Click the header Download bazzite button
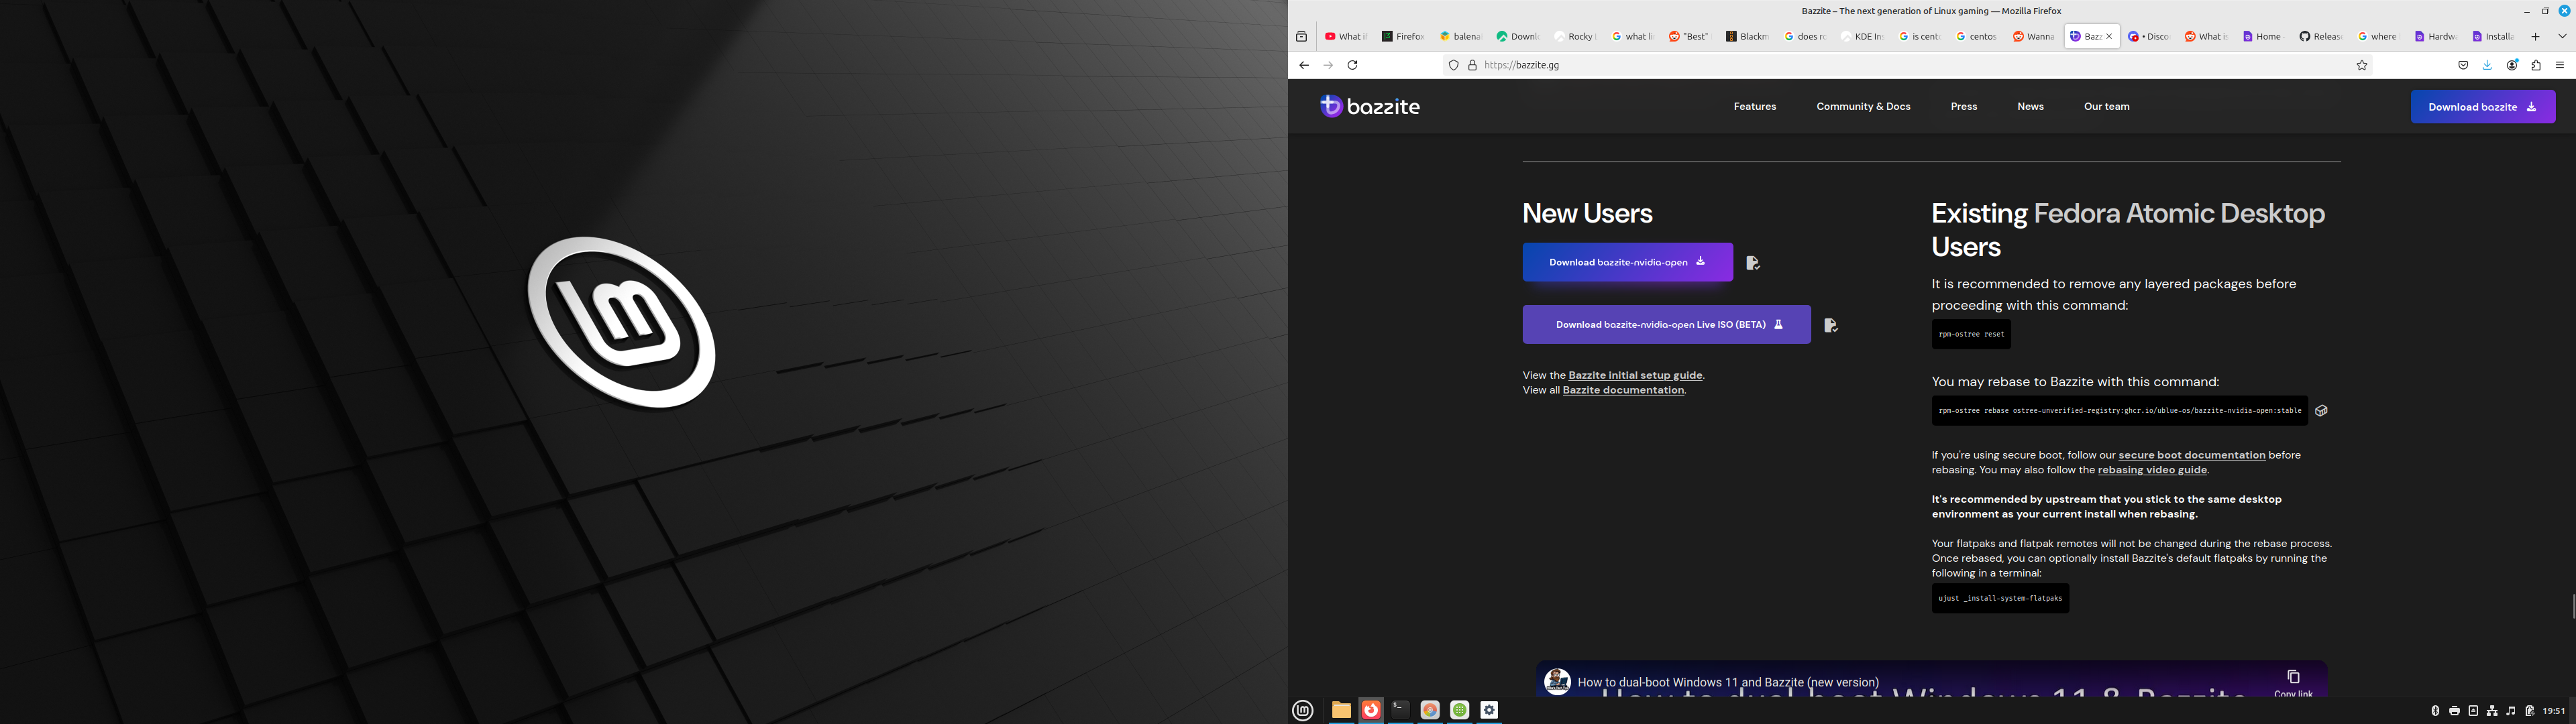The width and height of the screenshot is (2576, 724). tap(2483, 107)
